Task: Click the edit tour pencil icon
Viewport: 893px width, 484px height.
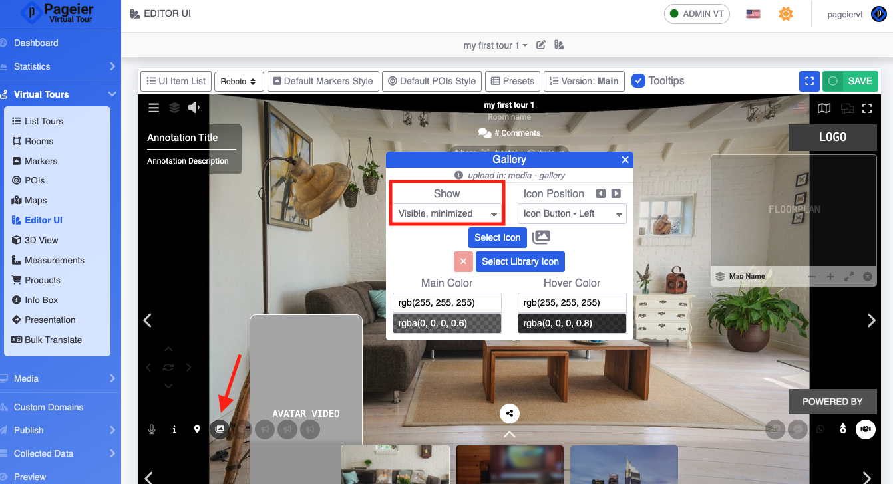Action: click(x=541, y=45)
